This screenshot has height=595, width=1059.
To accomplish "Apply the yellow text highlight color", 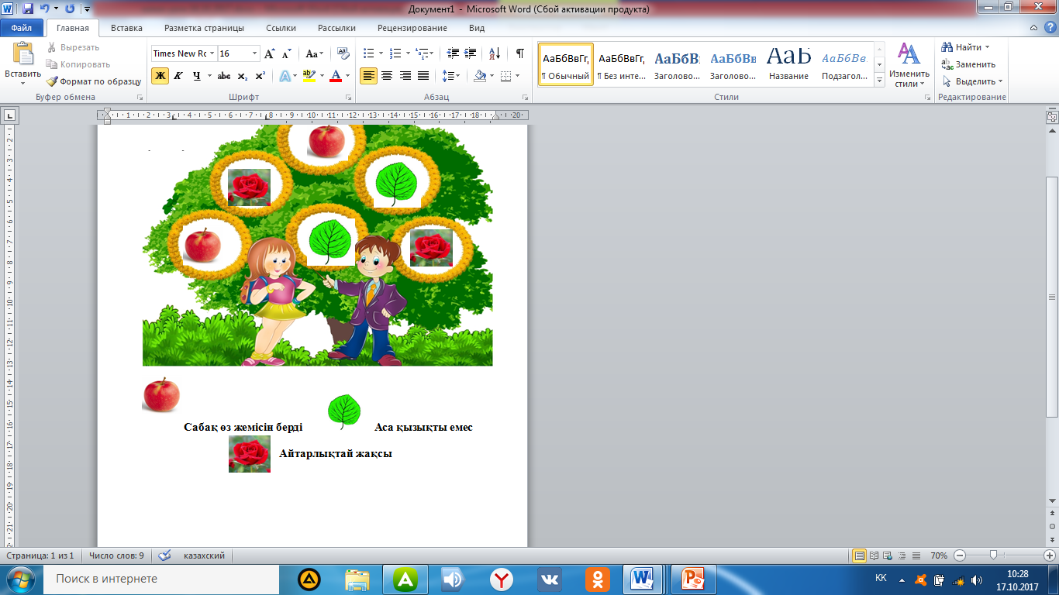I will tap(309, 76).
